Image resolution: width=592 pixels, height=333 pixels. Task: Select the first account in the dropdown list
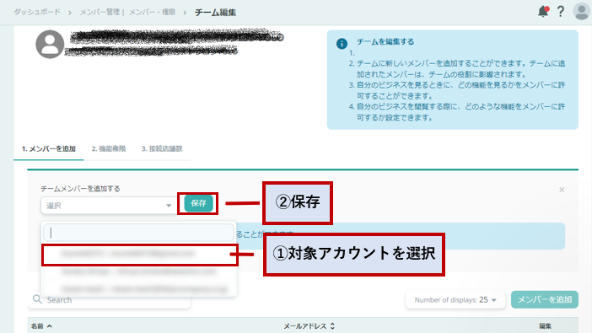point(140,255)
